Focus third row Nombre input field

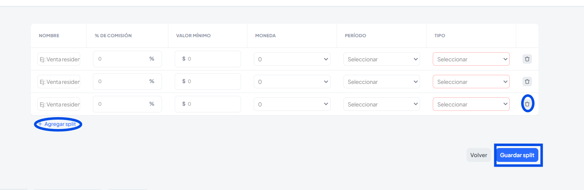click(59, 104)
